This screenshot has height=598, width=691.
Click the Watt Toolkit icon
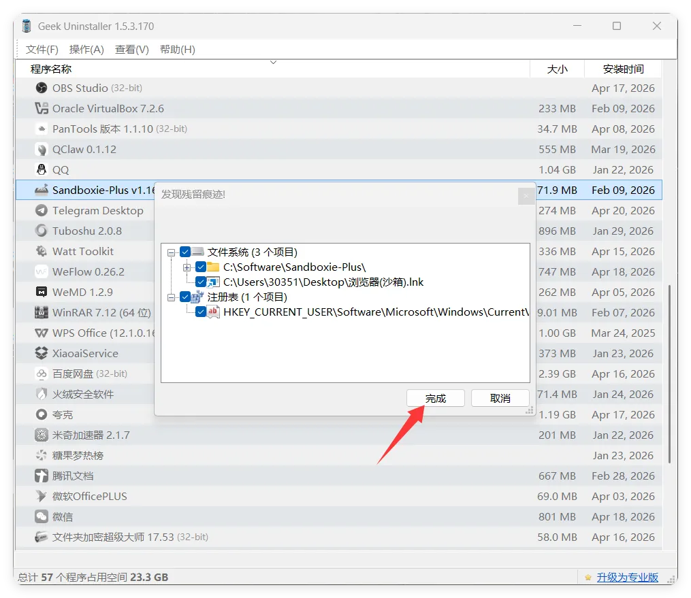tap(42, 252)
